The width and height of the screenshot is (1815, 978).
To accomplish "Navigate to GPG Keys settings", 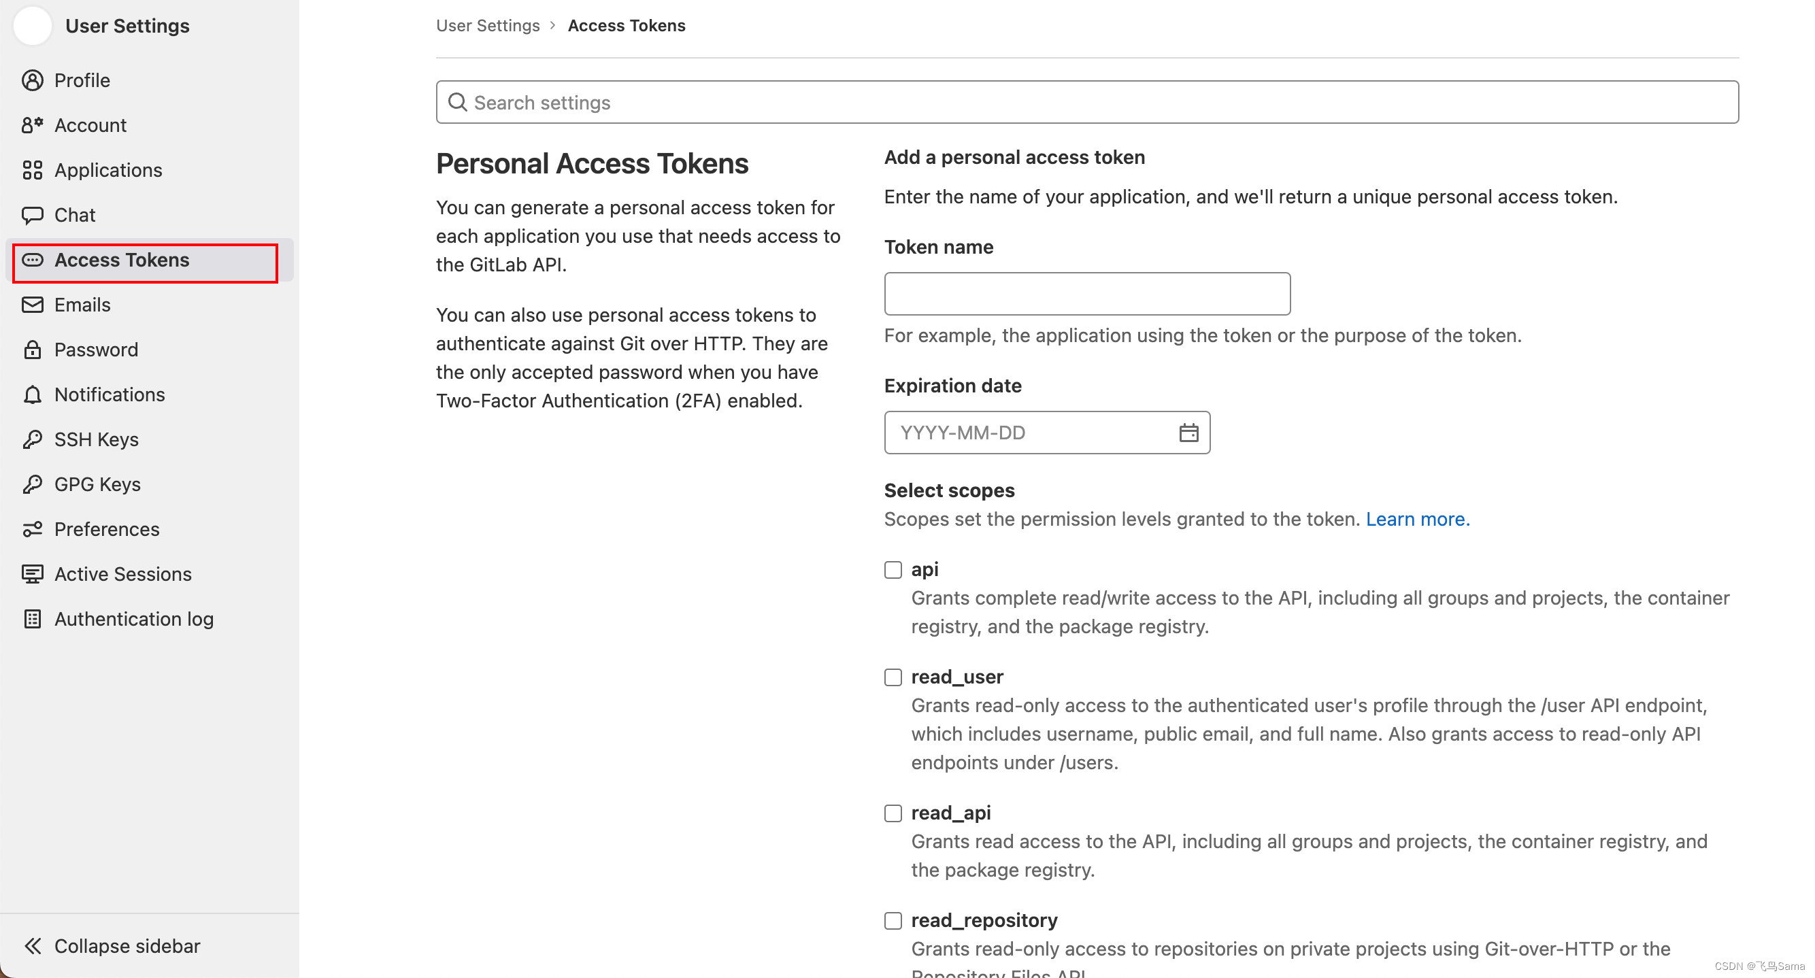I will [97, 484].
